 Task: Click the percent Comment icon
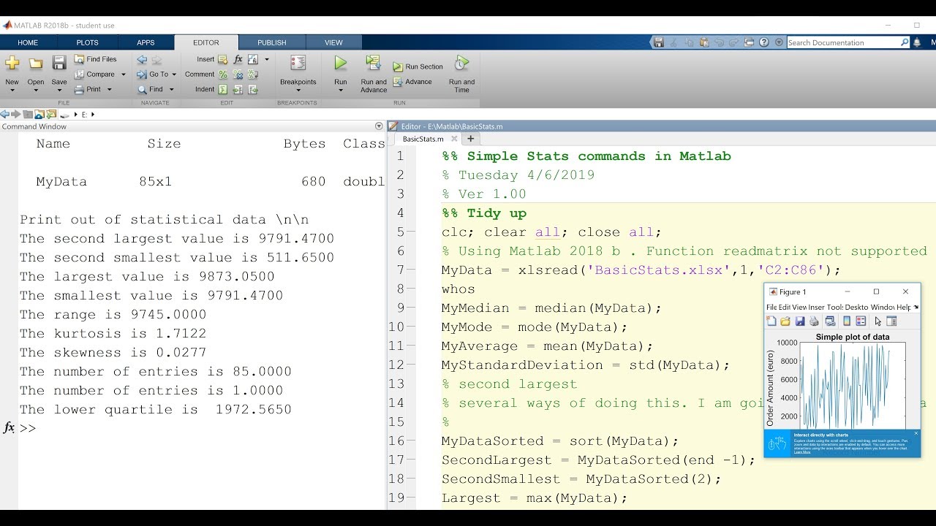(x=223, y=75)
